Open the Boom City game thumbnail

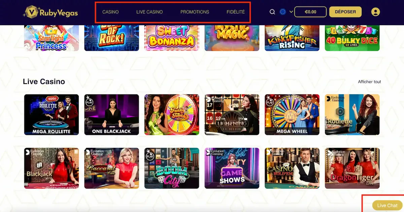pyautogui.click(x=172, y=168)
